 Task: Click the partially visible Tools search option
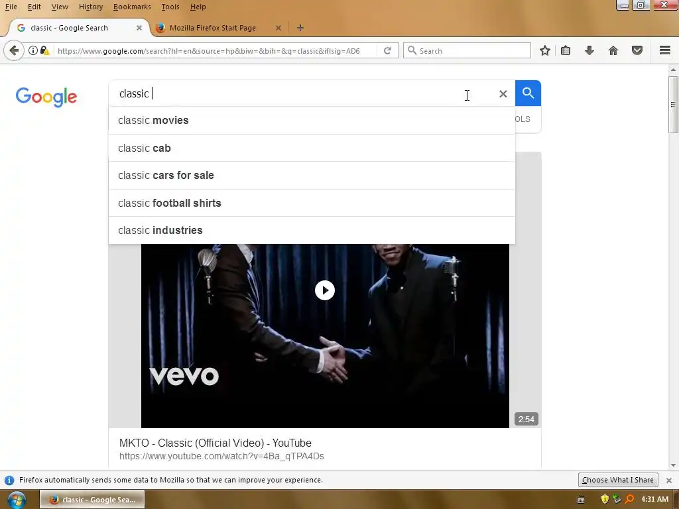click(523, 119)
